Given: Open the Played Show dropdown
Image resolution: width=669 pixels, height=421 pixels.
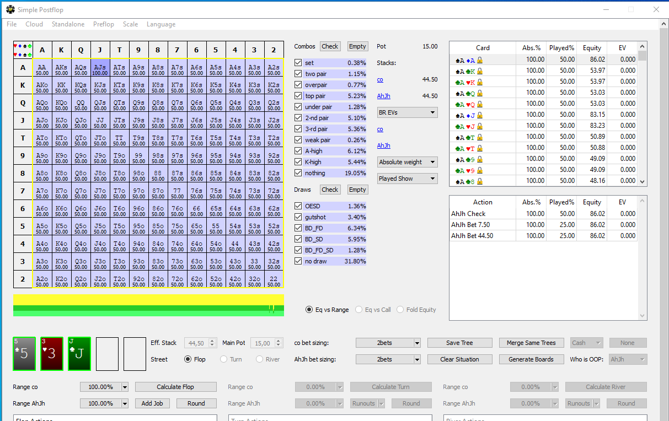Looking at the screenshot, I should [x=408, y=179].
